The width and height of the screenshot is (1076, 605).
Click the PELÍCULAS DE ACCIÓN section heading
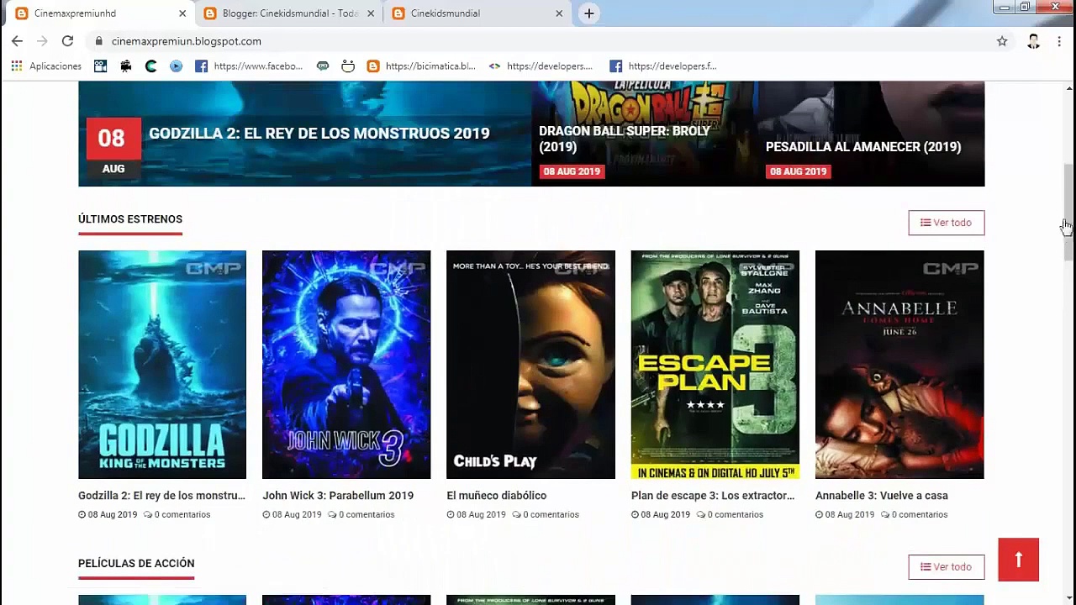pyautogui.click(x=136, y=564)
